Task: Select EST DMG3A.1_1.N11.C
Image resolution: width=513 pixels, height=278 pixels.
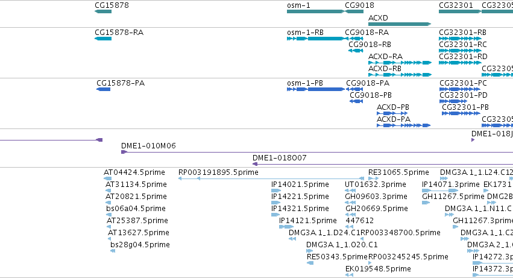Action: [x=449, y=215]
